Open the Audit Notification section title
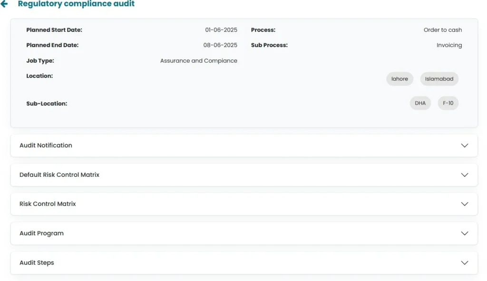 pos(46,145)
